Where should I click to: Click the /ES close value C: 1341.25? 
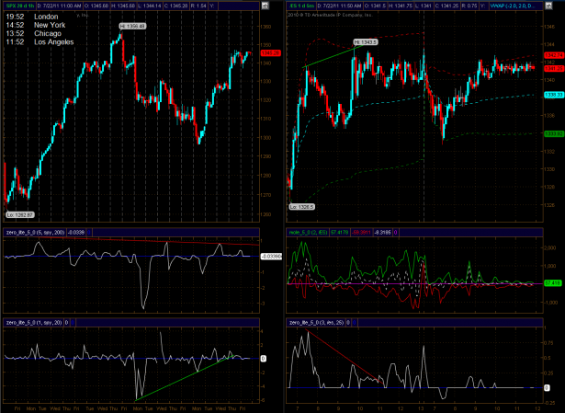click(446, 6)
